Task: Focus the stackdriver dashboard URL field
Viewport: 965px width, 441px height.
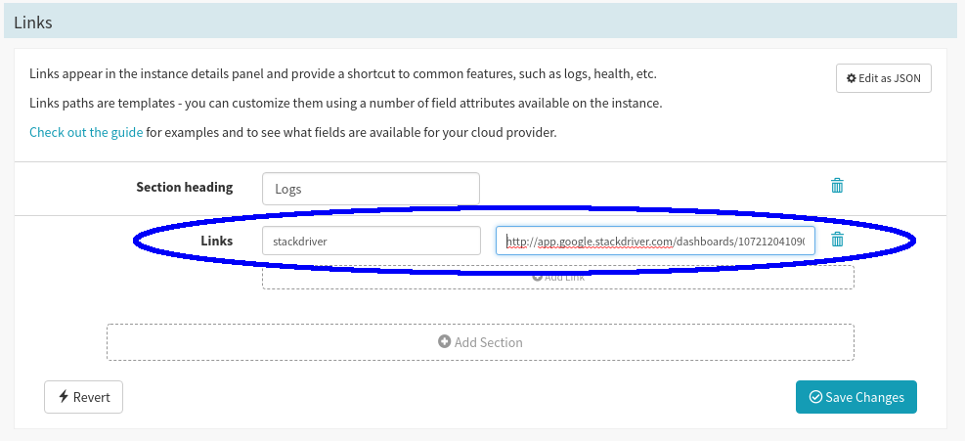Action: click(655, 241)
